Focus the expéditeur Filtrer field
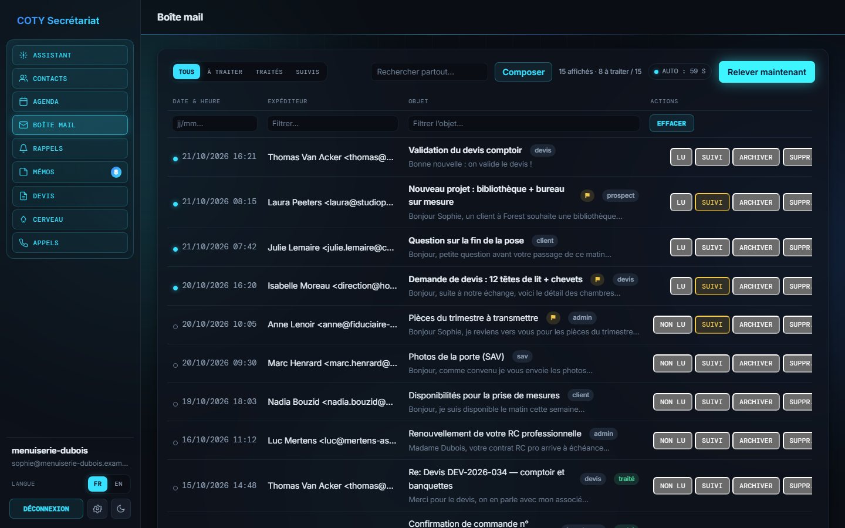The height and width of the screenshot is (528, 845). (x=333, y=123)
